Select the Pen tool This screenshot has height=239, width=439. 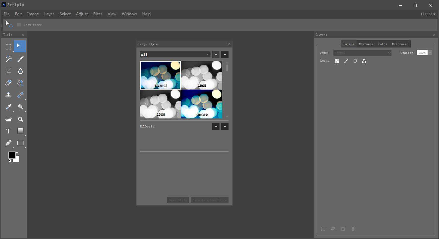[8, 143]
